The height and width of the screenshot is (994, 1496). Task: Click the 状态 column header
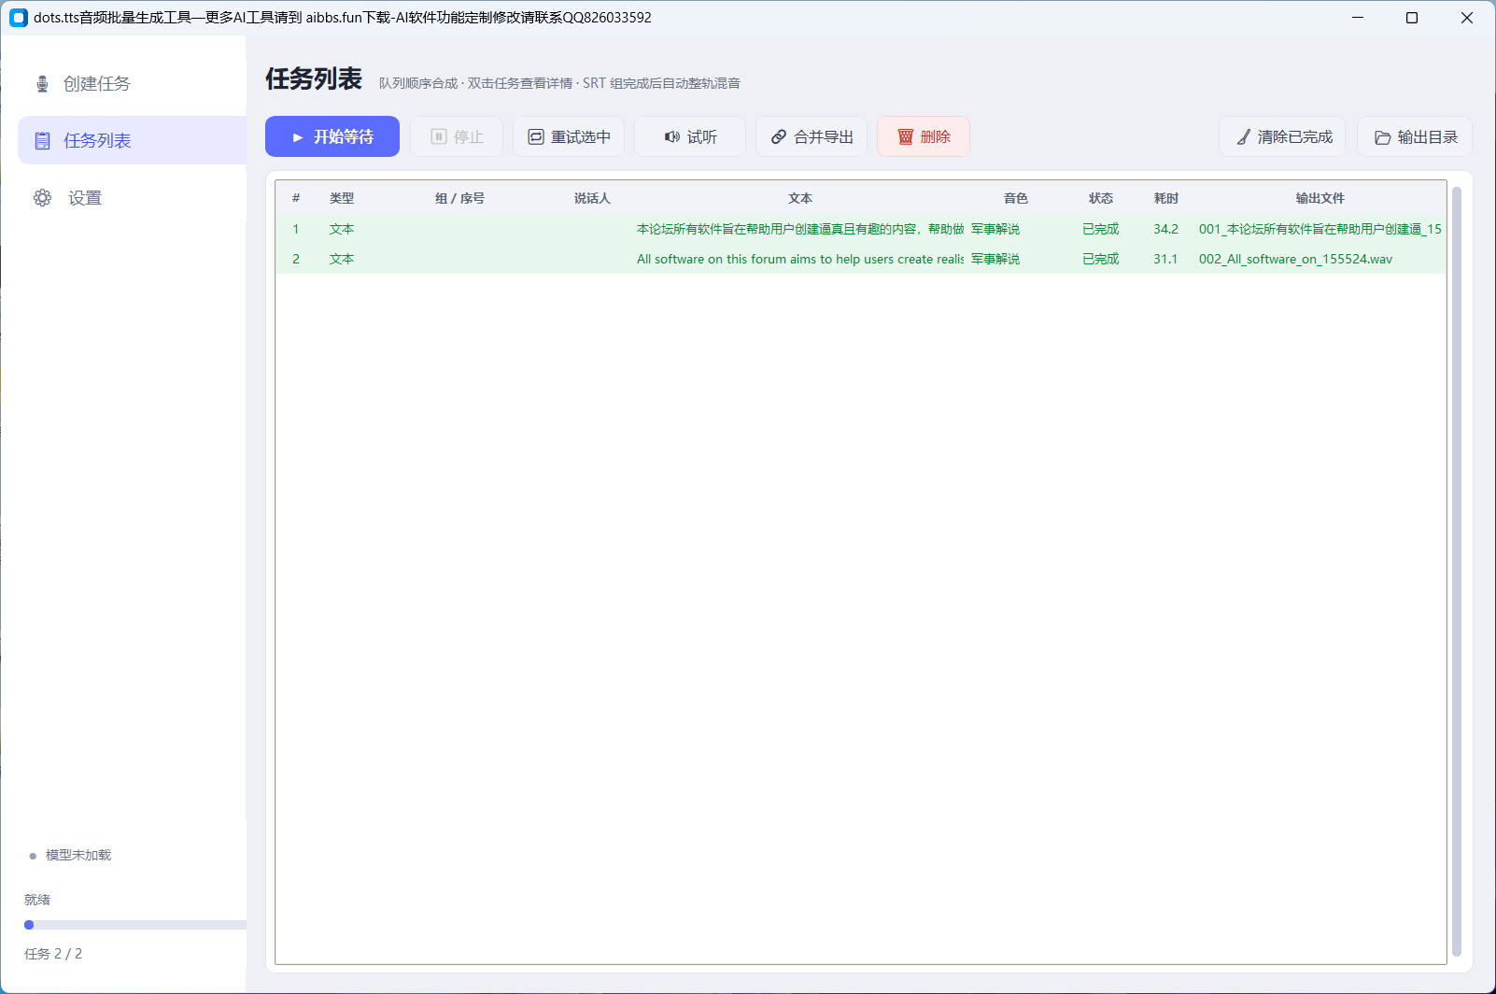[1101, 198]
